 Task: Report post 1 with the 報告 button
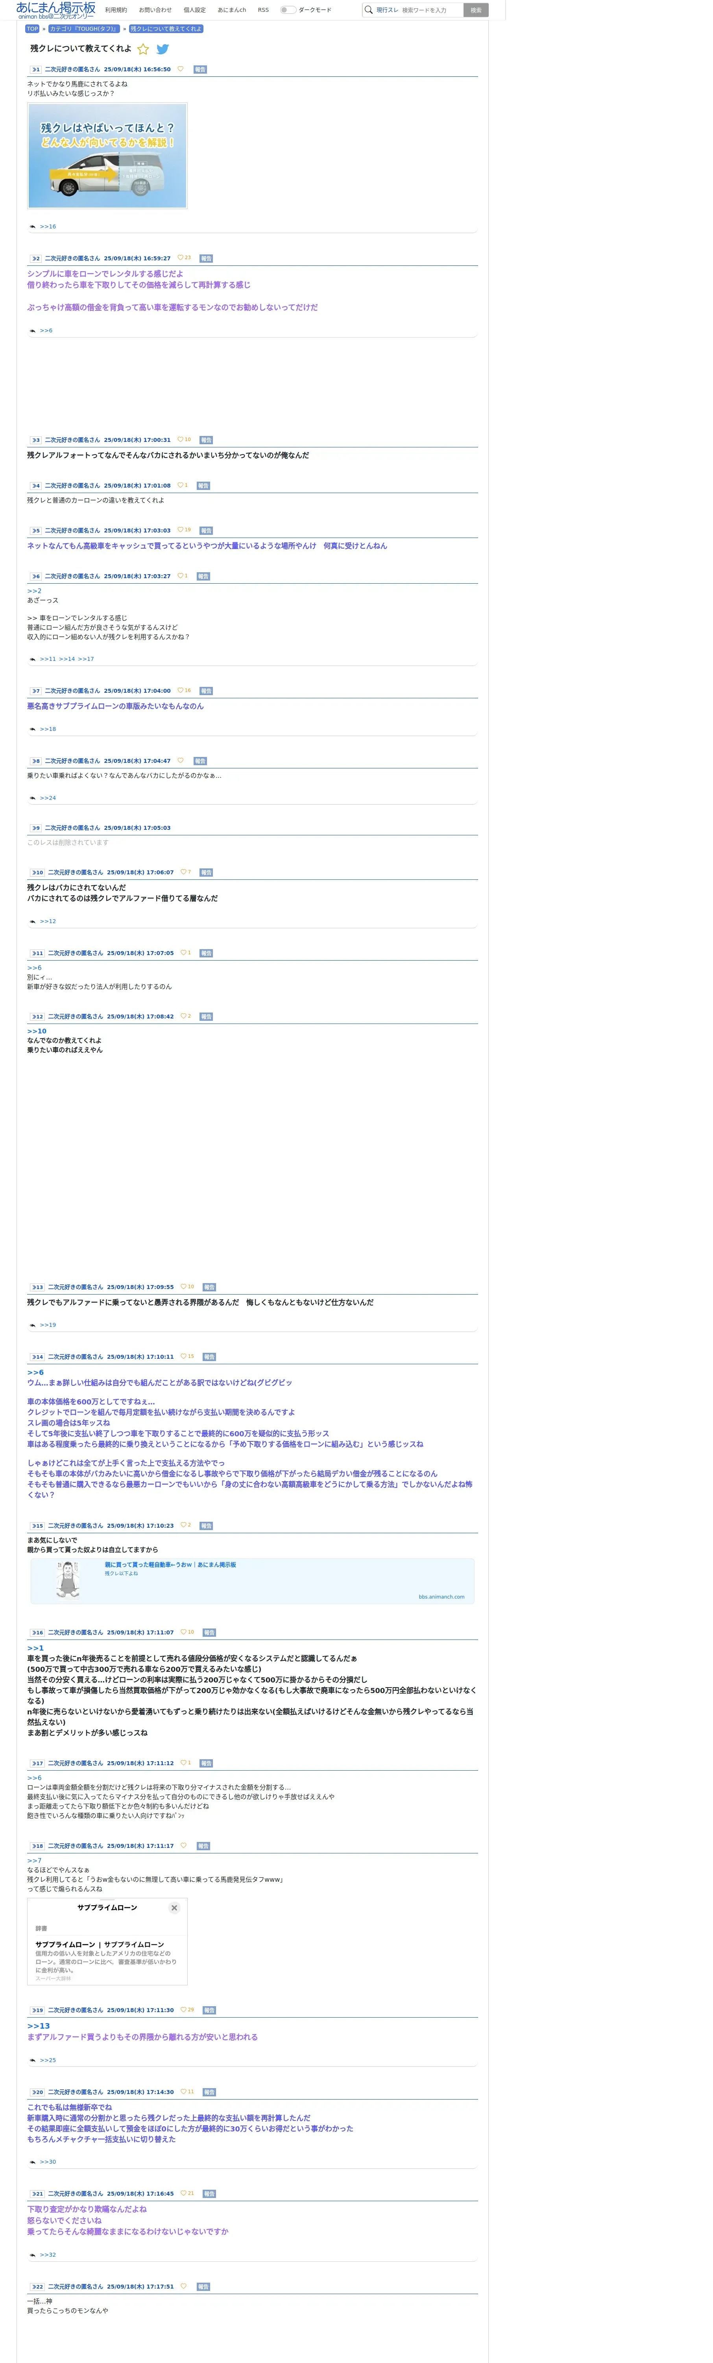pos(201,70)
